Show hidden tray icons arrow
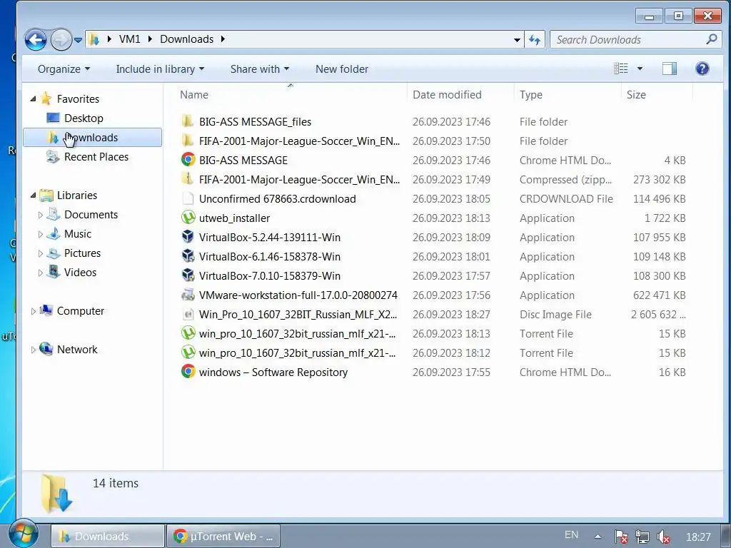Viewport: 731px width, 548px height. point(598,537)
